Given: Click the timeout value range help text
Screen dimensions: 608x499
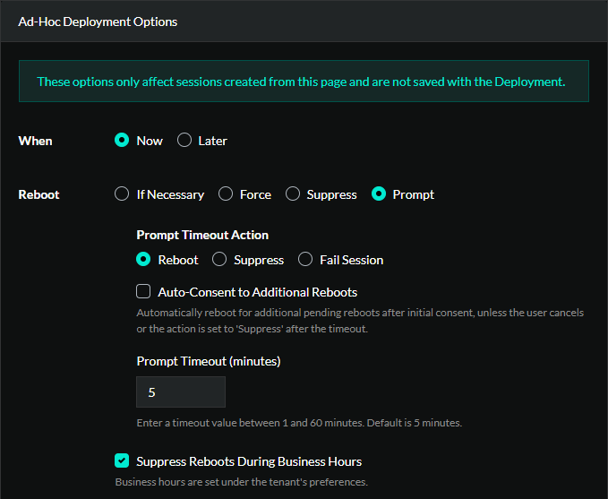Looking at the screenshot, I should tap(298, 423).
